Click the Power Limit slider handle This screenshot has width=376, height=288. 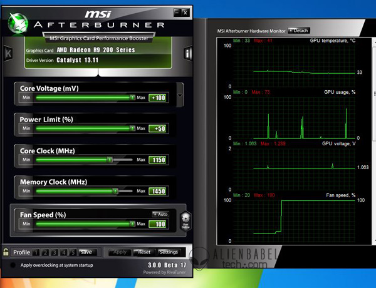[132, 128]
